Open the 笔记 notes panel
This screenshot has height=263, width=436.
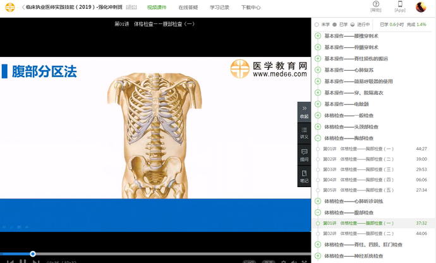click(x=304, y=176)
